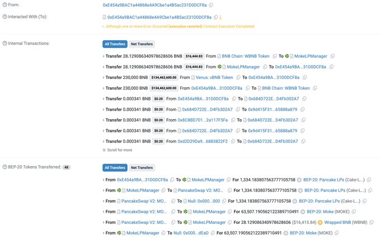This screenshot has width=380, height=238.
Task: Select All Transfers tab under Internal Transactions
Action: point(115,44)
